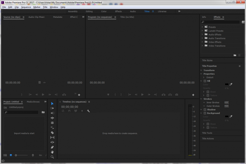Add an Inner Stroke
Screen dimensions: 246x164
tap(226, 102)
